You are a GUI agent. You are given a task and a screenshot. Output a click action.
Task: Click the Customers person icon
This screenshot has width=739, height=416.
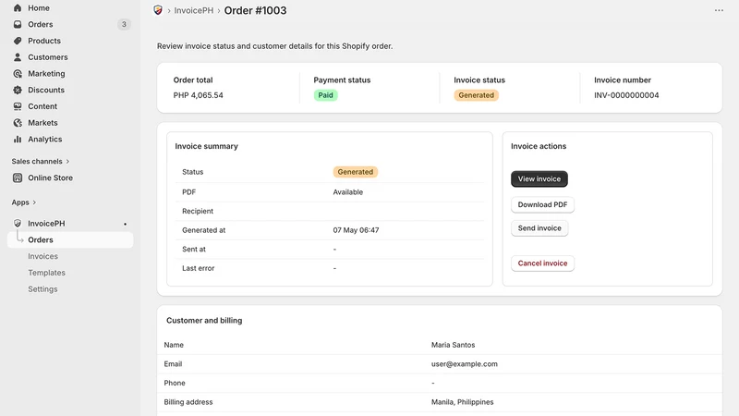(x=18, y=57)
